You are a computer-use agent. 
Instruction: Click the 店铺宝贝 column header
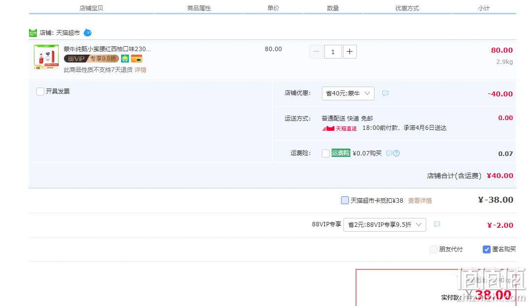pos(91,8)
